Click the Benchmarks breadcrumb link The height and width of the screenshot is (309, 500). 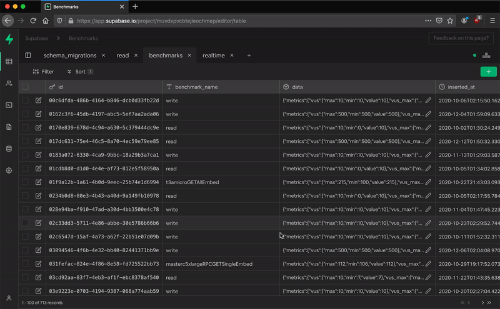coord(83,38)
